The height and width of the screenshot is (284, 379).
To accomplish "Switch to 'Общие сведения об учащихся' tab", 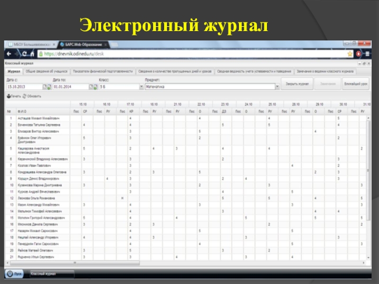I will tap(46, 71).
